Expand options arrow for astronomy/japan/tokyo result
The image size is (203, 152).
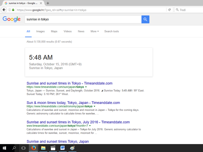point(95,106)
